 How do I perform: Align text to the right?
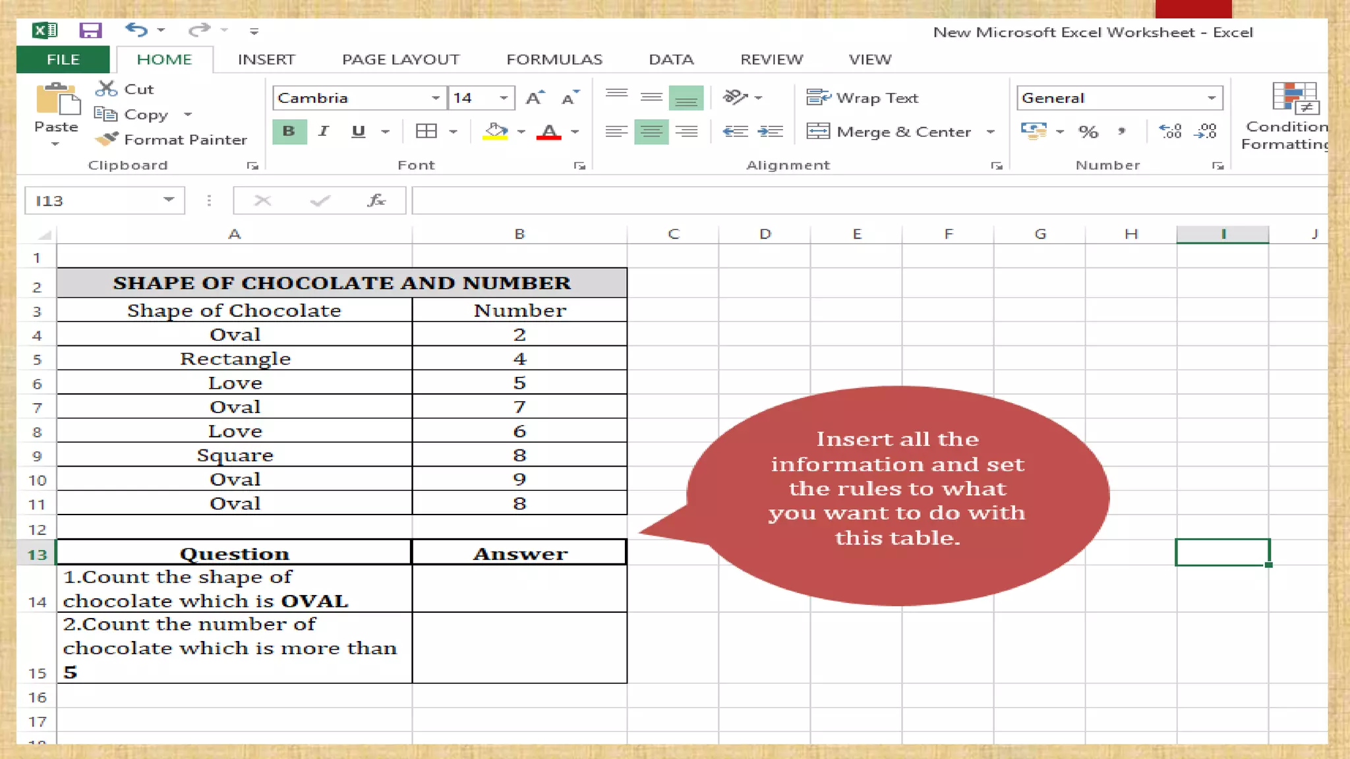[686, 131]
